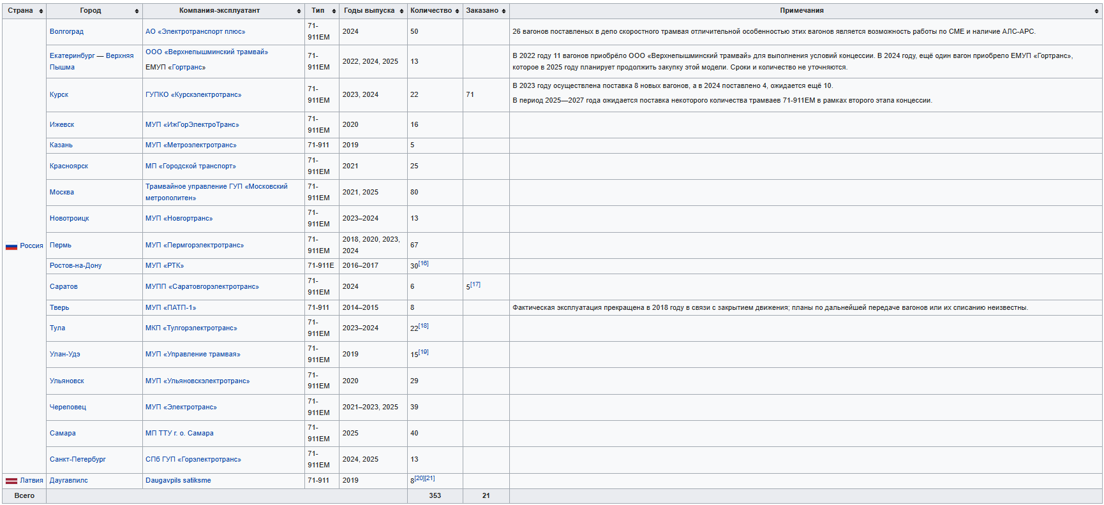Open the Череповец city link

(68, 407)
